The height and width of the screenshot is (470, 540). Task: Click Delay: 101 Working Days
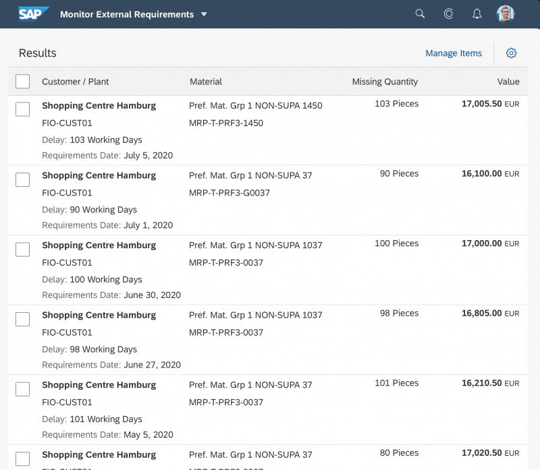click(92, 419)
